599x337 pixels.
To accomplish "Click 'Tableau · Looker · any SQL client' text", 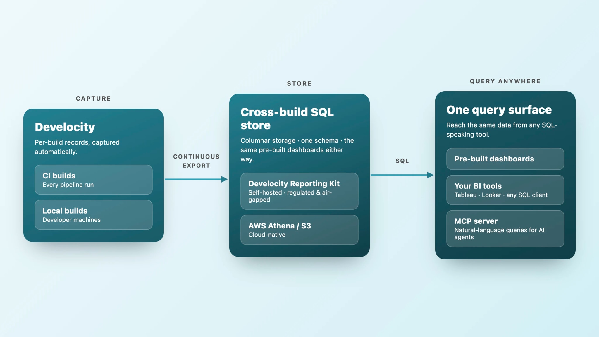I will [501, 195].
